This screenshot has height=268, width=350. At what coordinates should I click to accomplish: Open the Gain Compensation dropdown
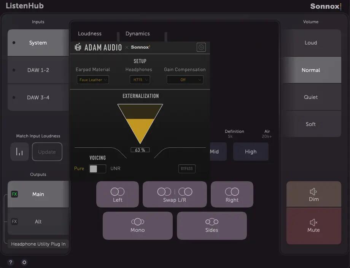185,80
